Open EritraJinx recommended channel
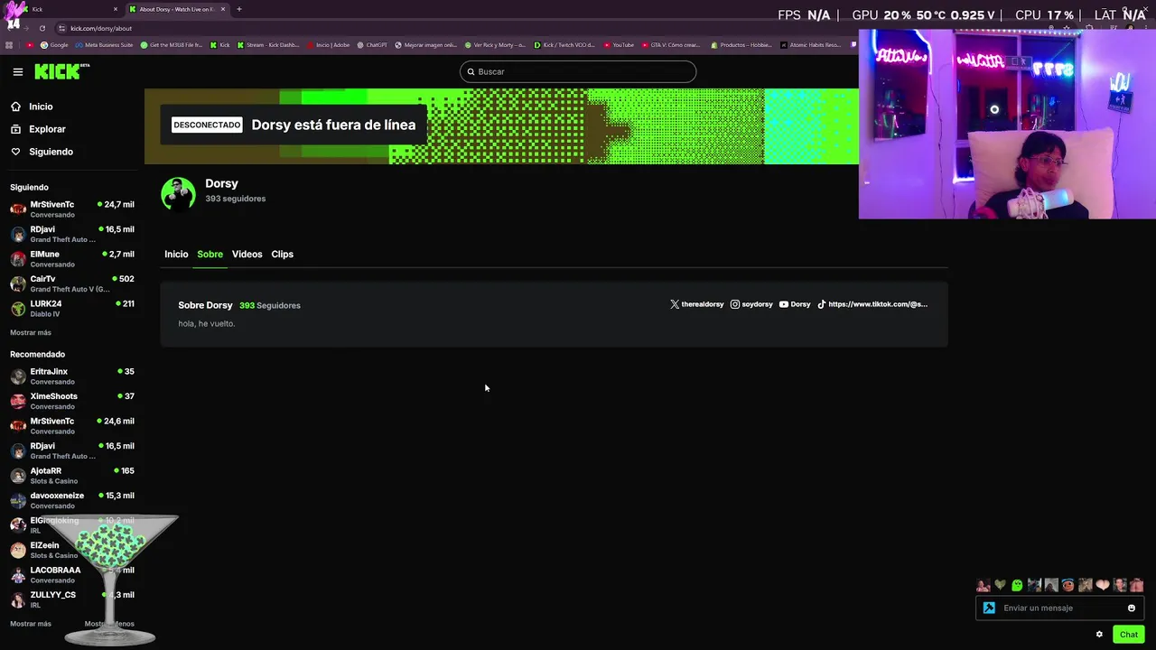Viewport: 1156px width, 650px height. coord(72,376)
